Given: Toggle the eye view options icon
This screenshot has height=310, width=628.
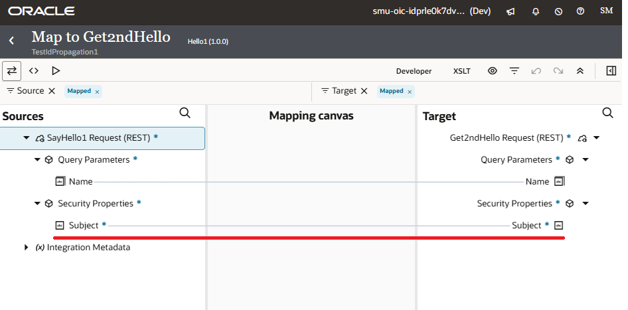Looking at the screenshot, I should 493,71.
